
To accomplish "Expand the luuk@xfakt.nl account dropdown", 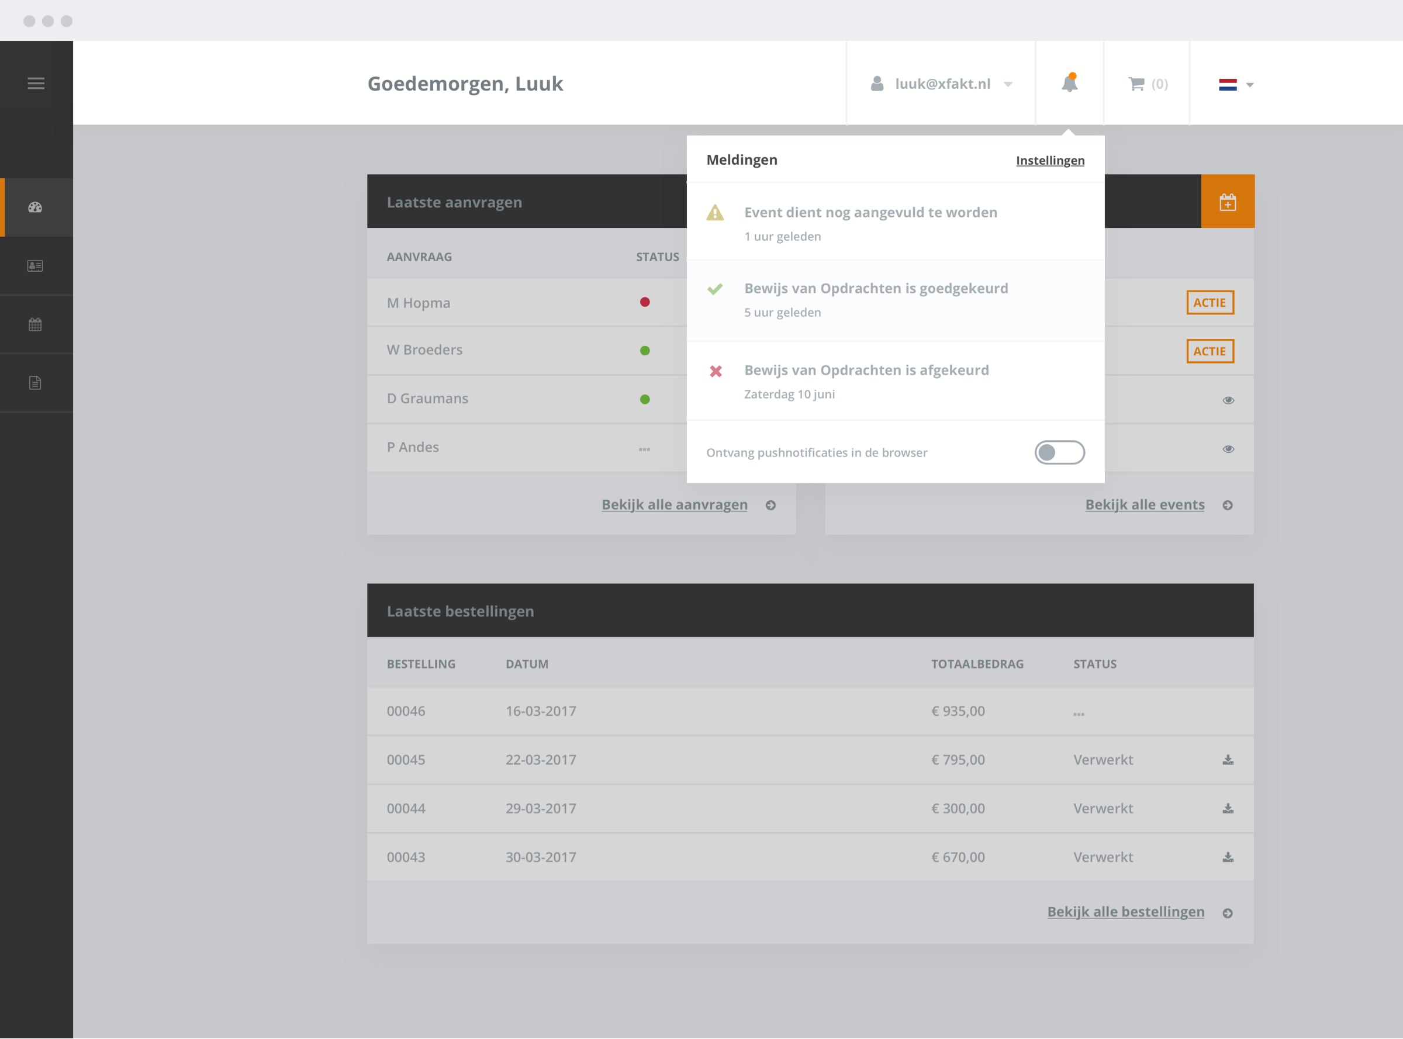I will (x=941, y=84).
